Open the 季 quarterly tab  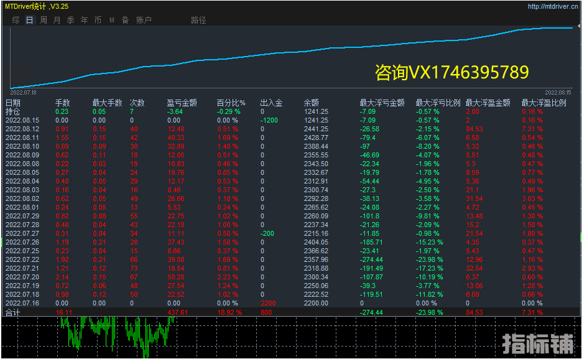70,20
